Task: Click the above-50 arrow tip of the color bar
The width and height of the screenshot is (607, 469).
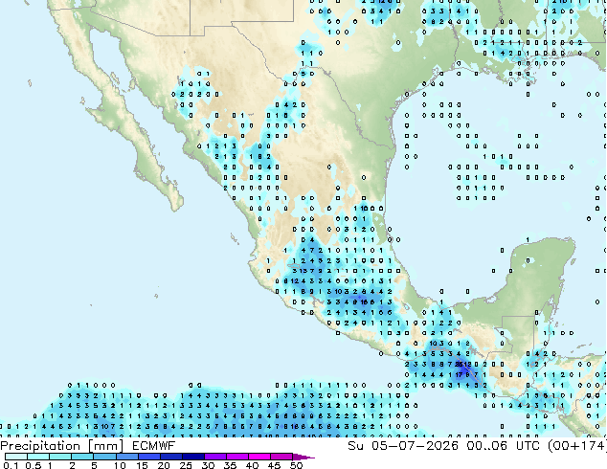Action: [303, 458]
